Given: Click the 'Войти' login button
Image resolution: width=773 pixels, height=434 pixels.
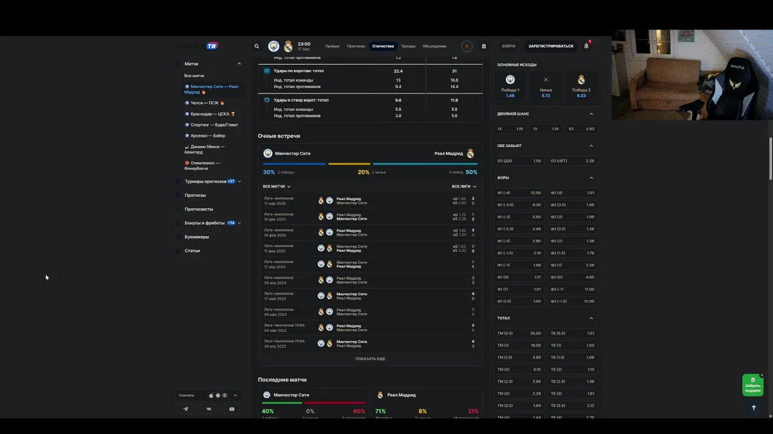Looking at the screenshot, I should pos(508,46).
